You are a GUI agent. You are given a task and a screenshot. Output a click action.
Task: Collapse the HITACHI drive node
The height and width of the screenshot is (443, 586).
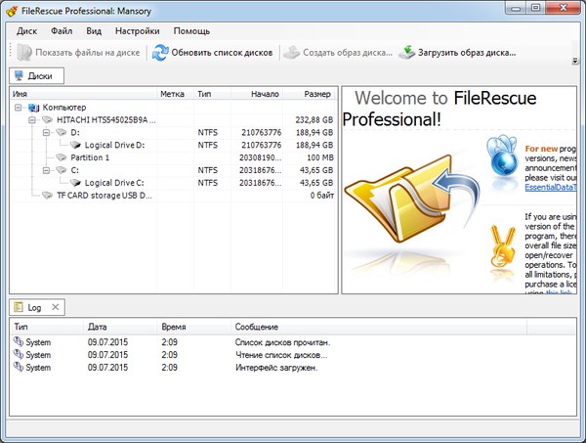click(33, 119)
